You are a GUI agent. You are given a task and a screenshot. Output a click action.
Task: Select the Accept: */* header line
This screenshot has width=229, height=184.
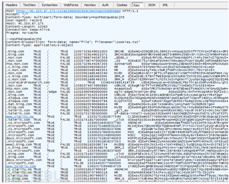coord(17,14)
